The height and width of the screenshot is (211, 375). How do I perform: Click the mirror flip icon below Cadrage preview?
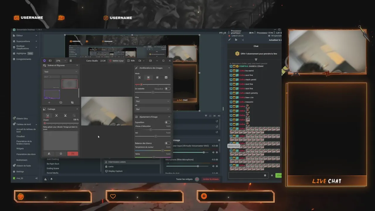[49, 154]
